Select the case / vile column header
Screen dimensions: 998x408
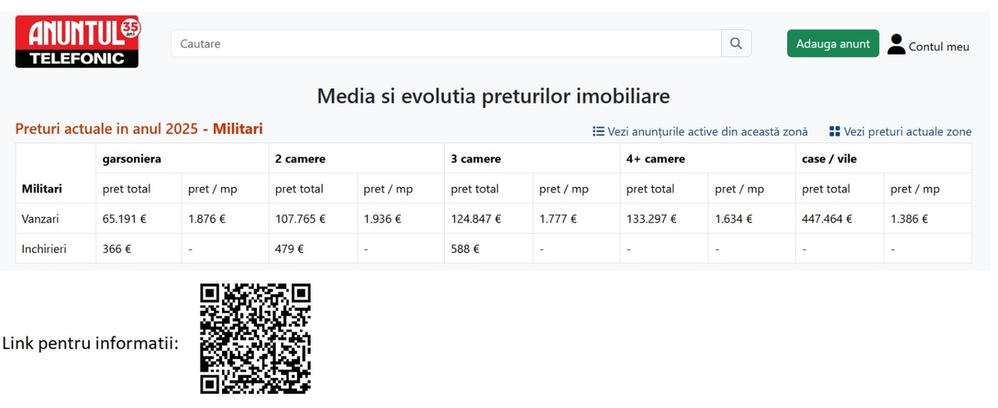point(829,158)
